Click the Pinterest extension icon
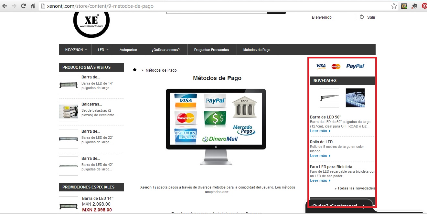This screenshot has width=427, height=214. 424,6
